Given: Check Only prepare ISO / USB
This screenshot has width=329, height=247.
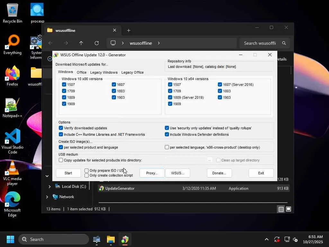Looking at the screenshot, I should point(86,170).
